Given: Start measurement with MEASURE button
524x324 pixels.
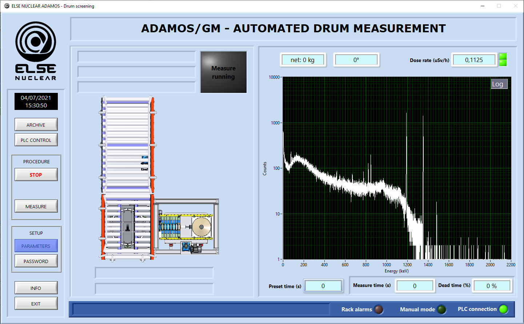Looking at the screenshot, I should pyautogui.click(x=36, y=206).
